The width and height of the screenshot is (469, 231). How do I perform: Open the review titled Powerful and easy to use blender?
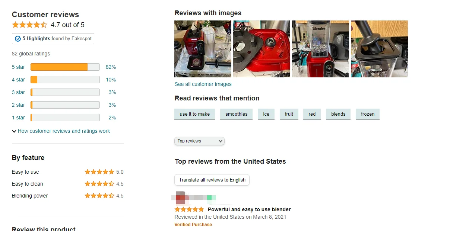pyautogui.click(x=249, y=209)
